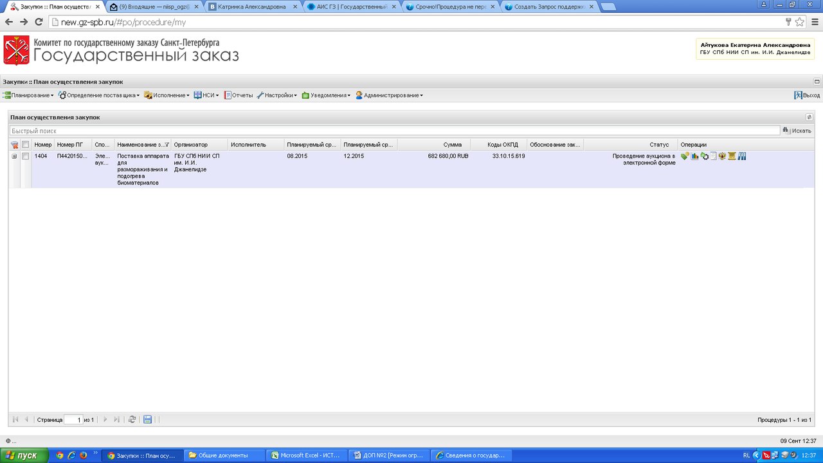Click the save floppy disk icon
Screen dimensions: 823x463
[147, 419]
